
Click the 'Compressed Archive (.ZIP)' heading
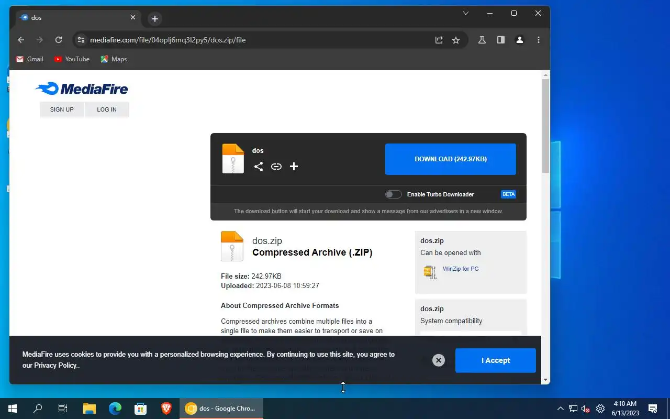(x=312, y=252)
